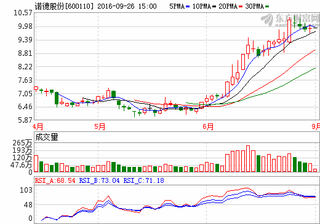The width and height of the screenshot is (320, 224).
Task: Click the black 10PMA color marker
Action: click(x=214, y=7)
